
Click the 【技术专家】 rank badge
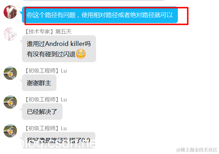40,32
